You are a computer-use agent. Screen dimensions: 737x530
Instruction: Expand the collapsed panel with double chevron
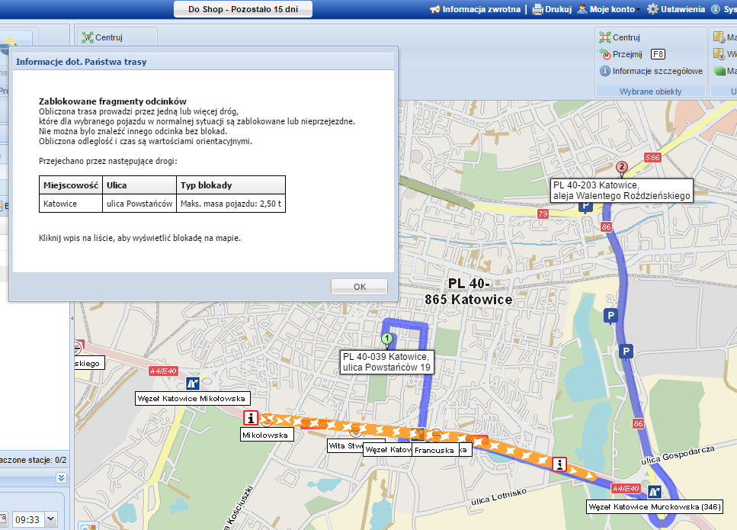pos(62,477)
